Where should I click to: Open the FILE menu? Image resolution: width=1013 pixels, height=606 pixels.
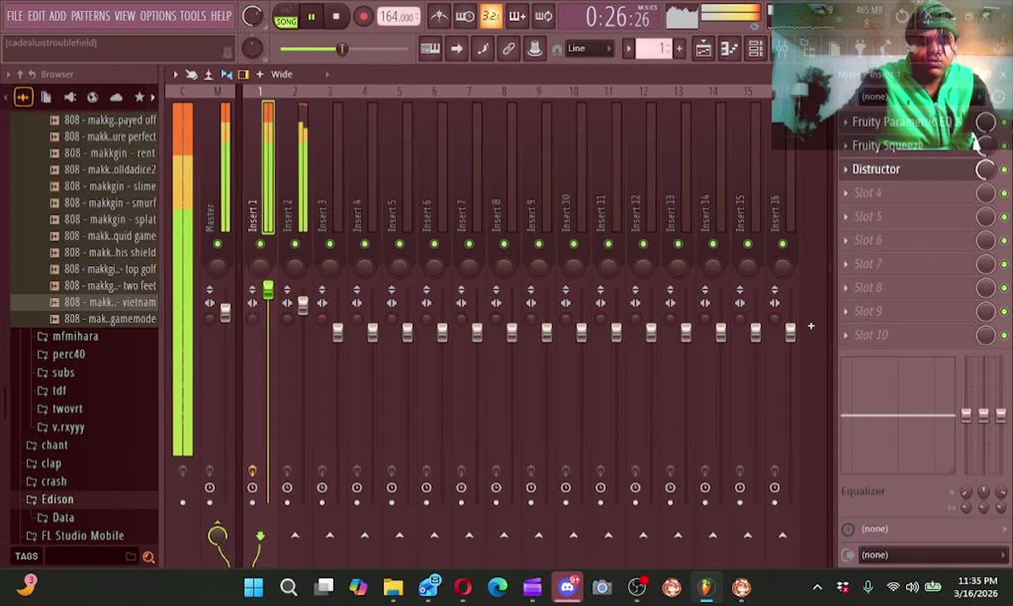click(14, 16)
